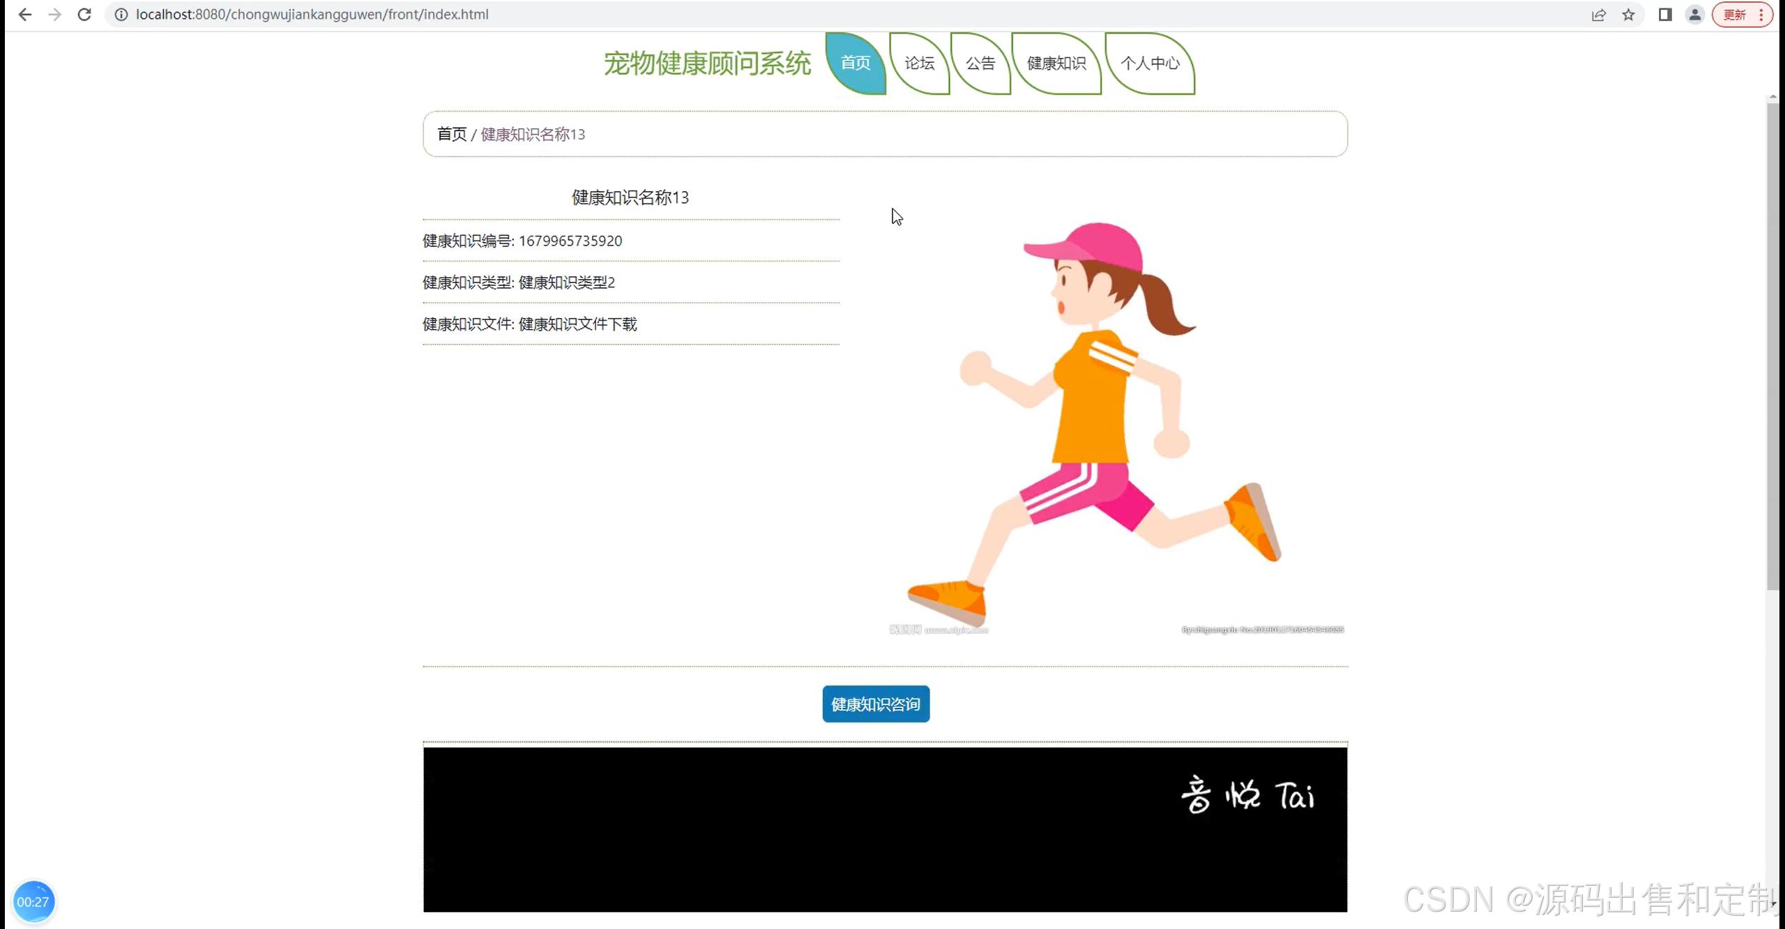Click the share page icon
Screen dimensions: 1785x929
coord(1598,15)
